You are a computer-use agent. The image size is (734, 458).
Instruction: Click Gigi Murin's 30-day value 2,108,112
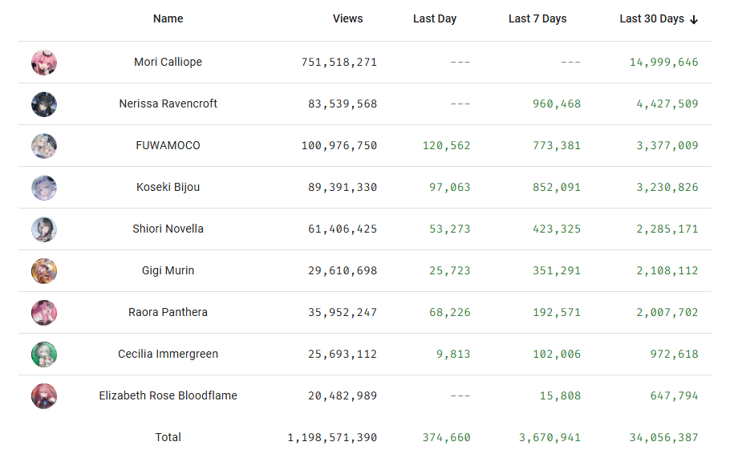(667, 271)
